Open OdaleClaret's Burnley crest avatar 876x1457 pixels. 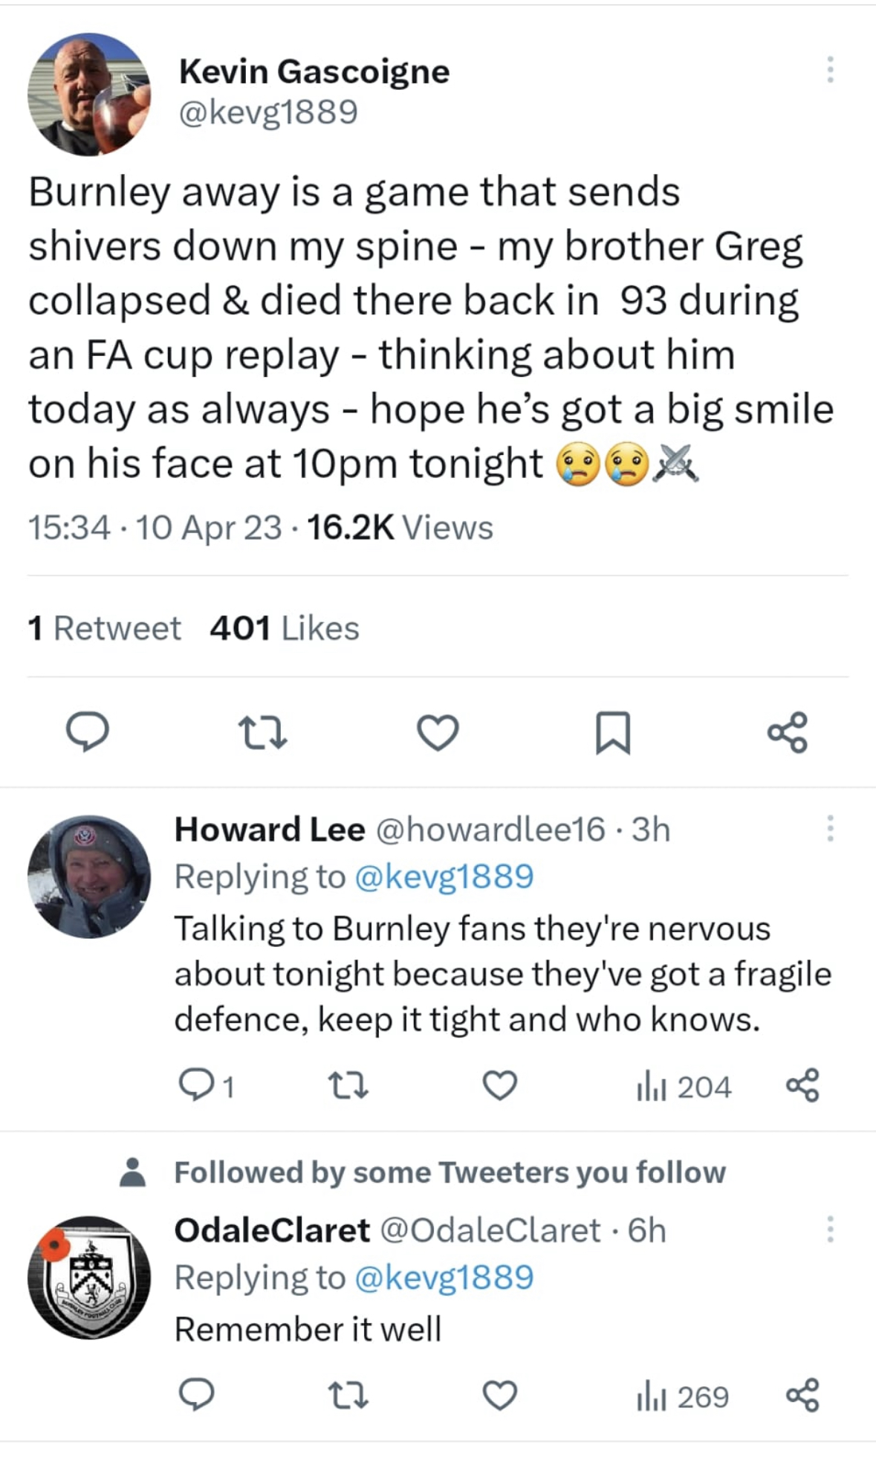pos(89,1277)
